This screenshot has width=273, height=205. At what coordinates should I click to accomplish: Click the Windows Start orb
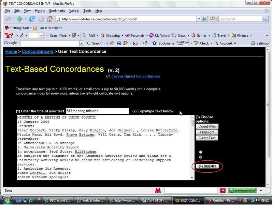[x=7, y=200]
